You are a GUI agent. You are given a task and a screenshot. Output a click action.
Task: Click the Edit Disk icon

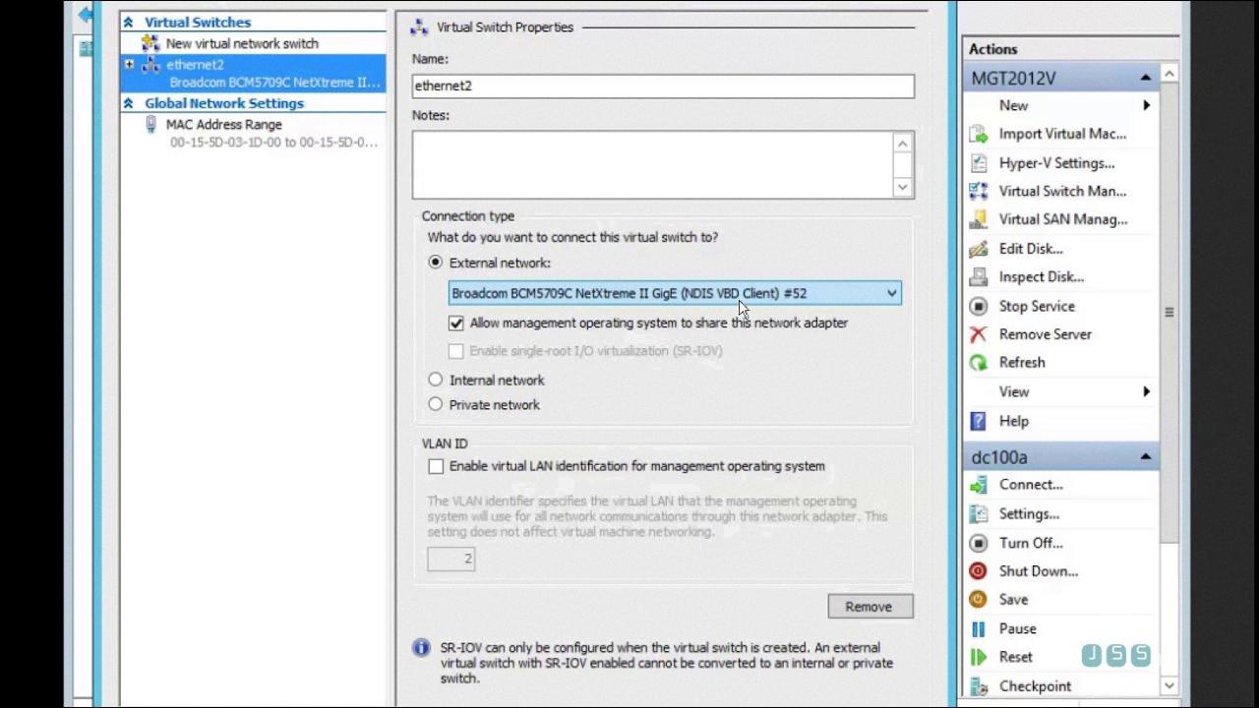click(x=978, y=249)
